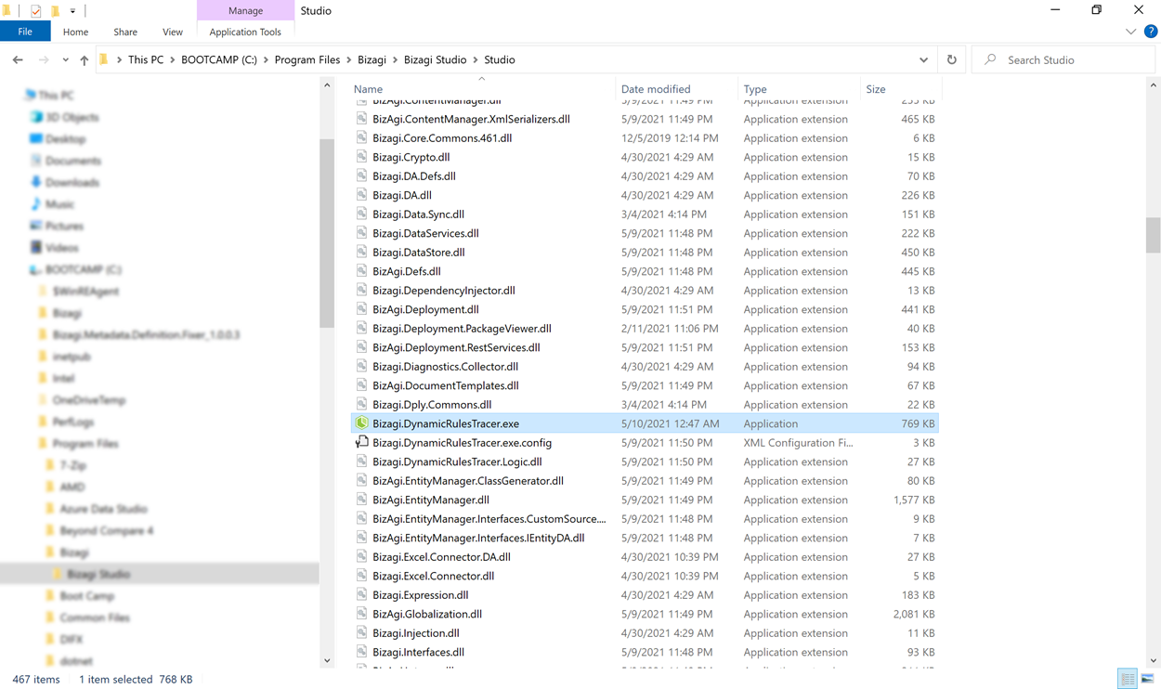Screen dimensions: 1161x689
Task: Select the Bizagi.DynamicRulesTracer.exe application icon
Action: pos(362,423)
